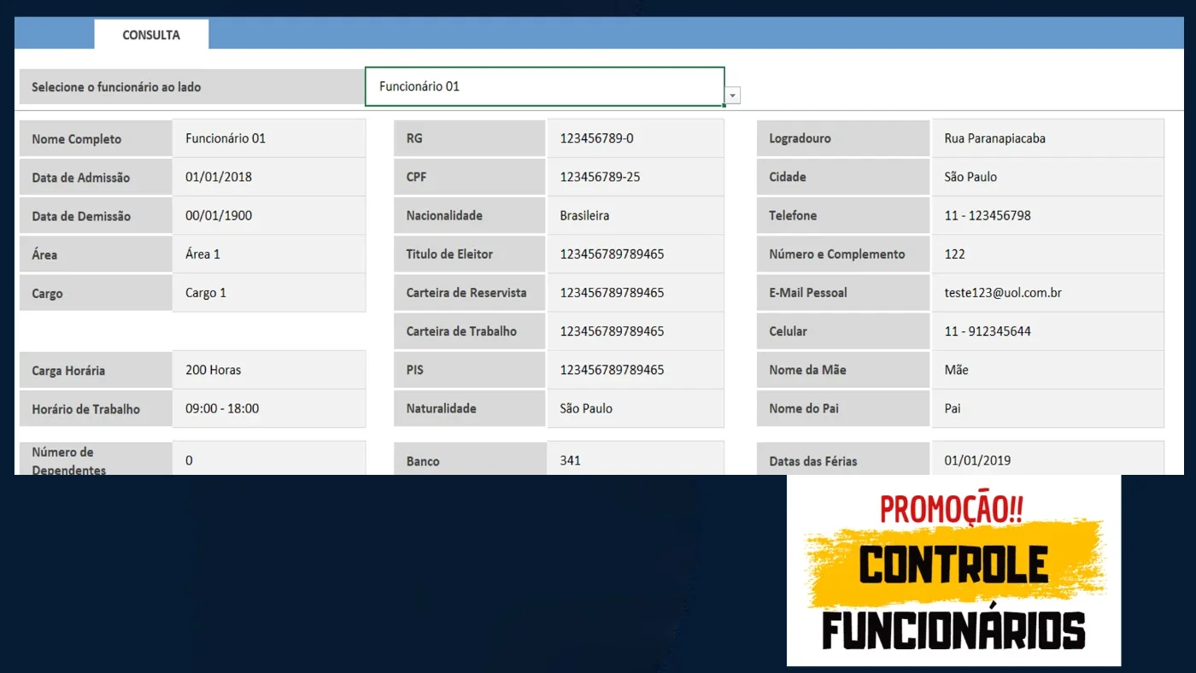The image size is (1196, 673).
Task: Click the 'Carteira de Trabalho' label cell
Action: point(469,331)
